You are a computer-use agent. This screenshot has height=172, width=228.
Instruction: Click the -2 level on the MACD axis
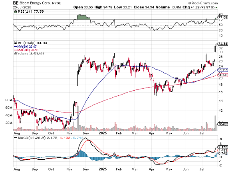(220, 165)
